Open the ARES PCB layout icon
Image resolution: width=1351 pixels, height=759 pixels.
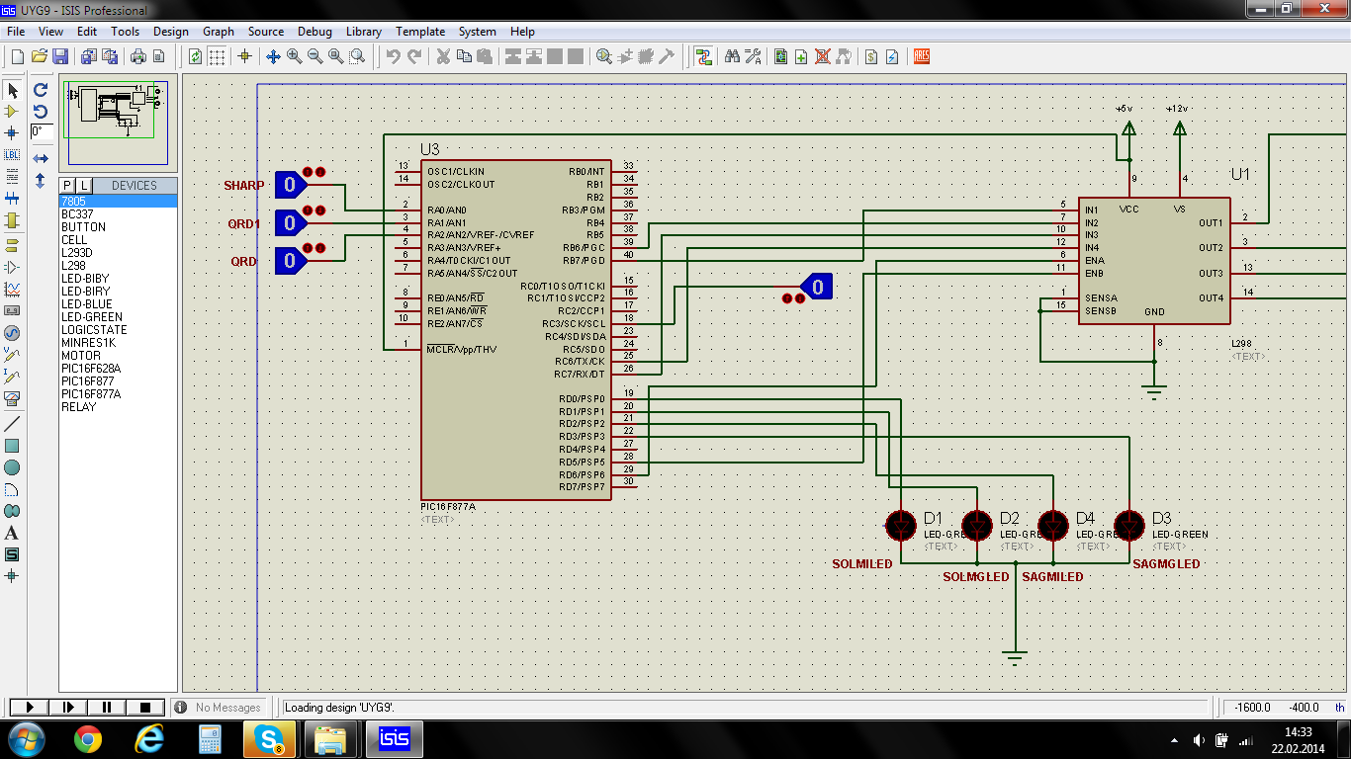point(921,57)
